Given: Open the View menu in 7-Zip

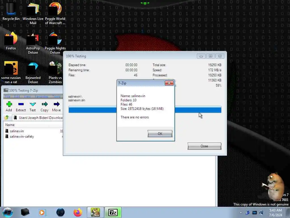Looking at the screenshot, I should coord(27,97).
